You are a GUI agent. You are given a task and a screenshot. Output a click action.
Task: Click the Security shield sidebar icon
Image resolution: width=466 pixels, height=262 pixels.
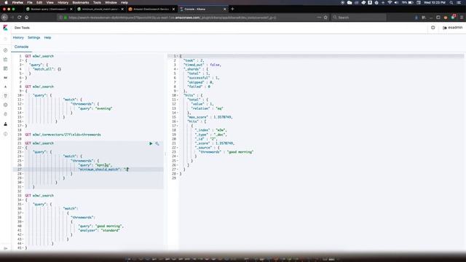5,96
